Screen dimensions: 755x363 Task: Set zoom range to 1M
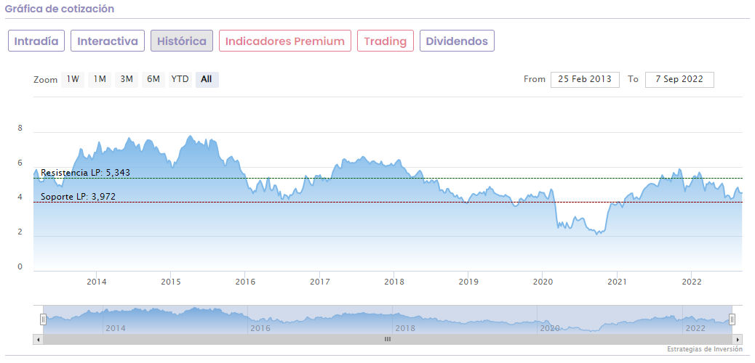[100, 79]
